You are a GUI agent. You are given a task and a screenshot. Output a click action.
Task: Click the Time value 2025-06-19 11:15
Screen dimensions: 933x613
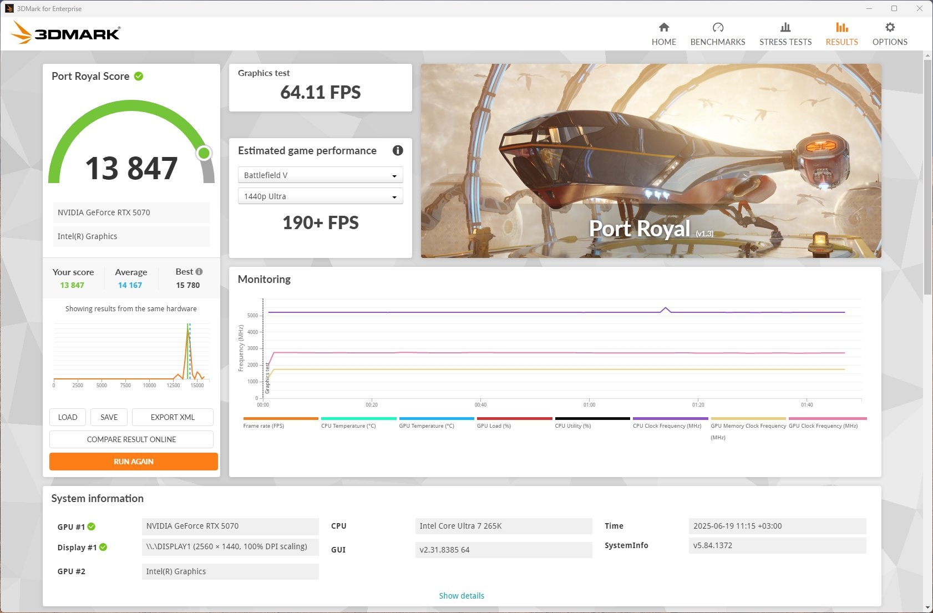pos(777,526)
